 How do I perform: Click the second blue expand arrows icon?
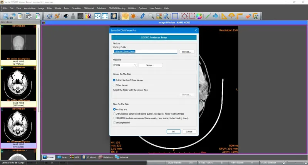point(105,16)
